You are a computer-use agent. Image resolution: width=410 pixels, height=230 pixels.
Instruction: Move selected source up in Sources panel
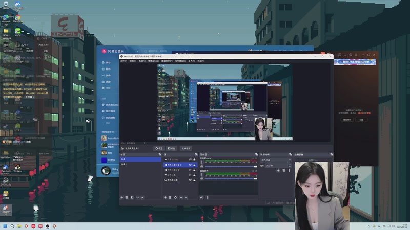(x=181, y=198)
